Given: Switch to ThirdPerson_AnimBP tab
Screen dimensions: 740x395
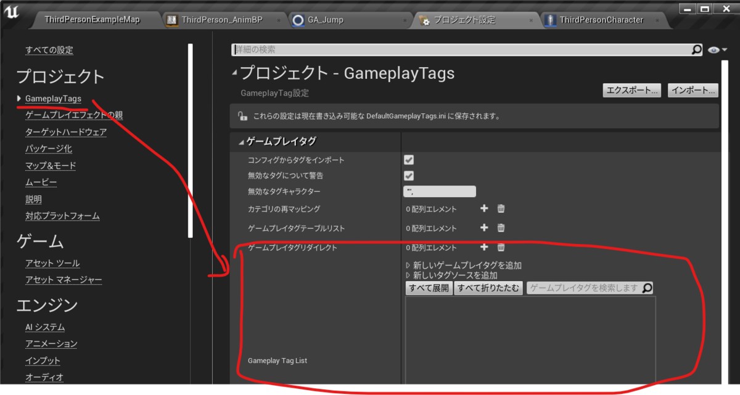Looking at the screenshot, I should [222, 20].
